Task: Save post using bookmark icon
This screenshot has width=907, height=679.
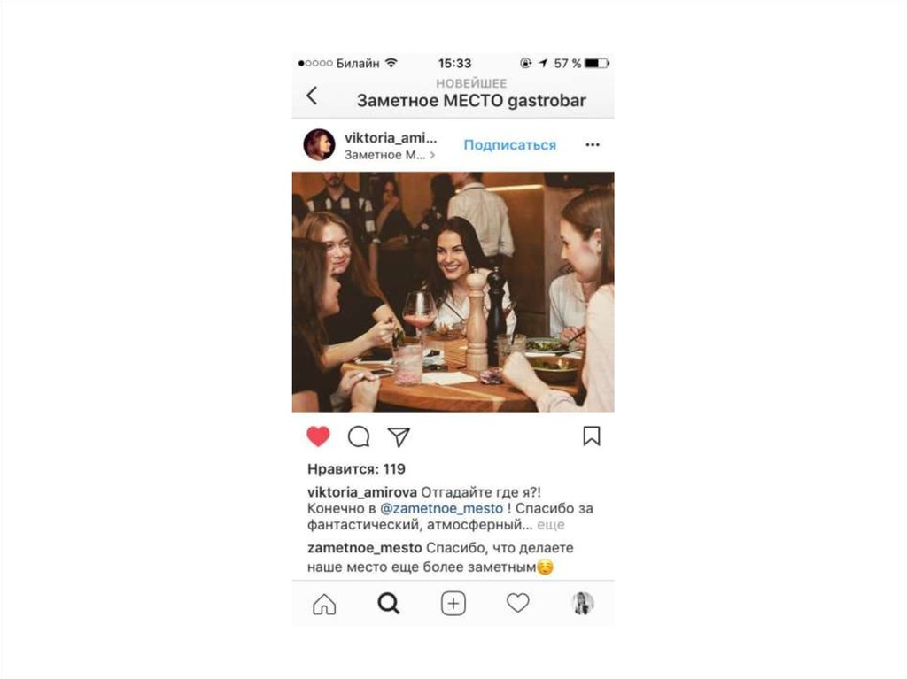Action: click(x=591, y=436)
